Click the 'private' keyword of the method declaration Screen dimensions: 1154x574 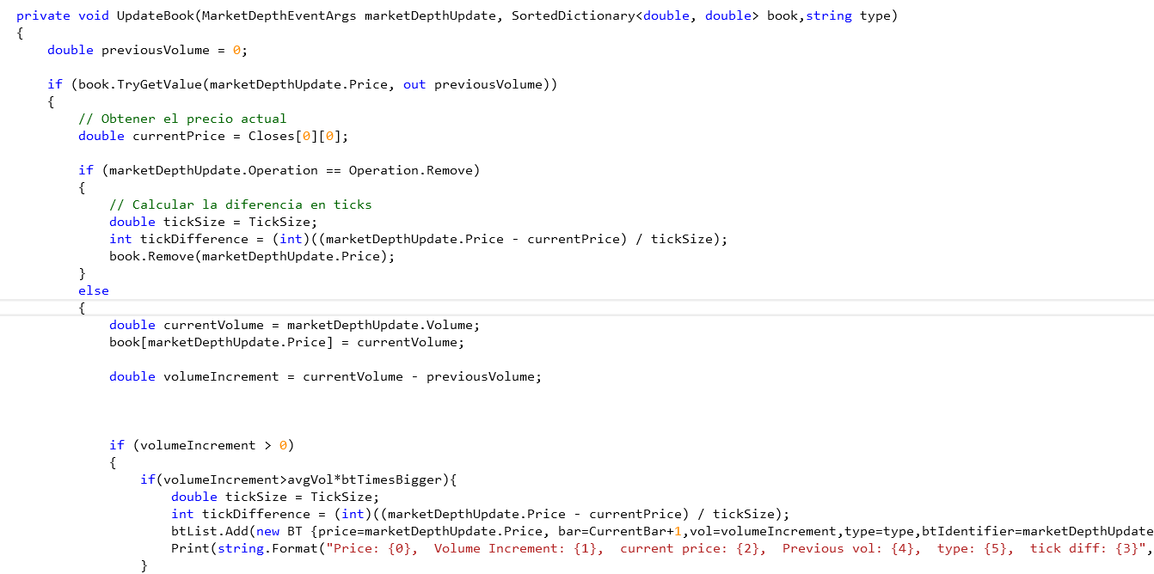tap(43, 15)
